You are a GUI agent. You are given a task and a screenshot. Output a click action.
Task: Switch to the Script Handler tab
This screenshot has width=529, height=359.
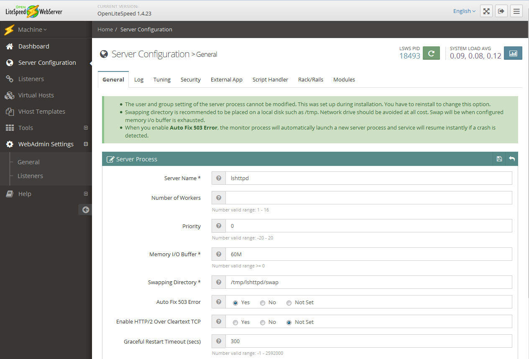270,79
